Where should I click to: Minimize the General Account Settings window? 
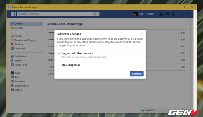point(175,7)
